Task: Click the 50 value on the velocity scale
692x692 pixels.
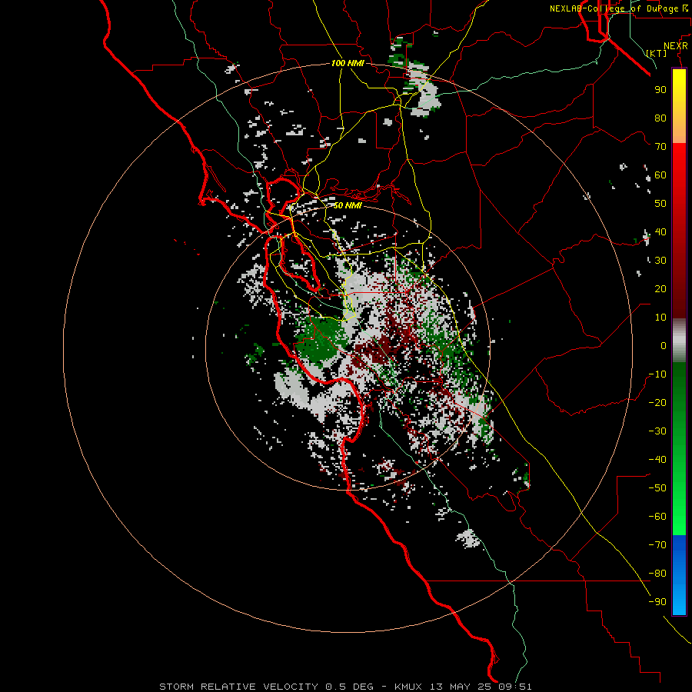Action: (x=660, y=204)
